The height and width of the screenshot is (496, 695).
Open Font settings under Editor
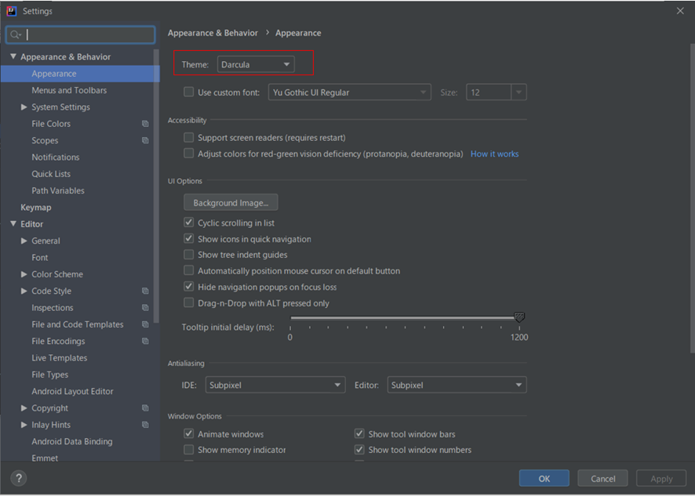(40, 258)
